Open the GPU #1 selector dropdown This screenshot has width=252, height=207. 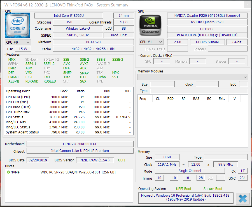[x=151, y=42]
